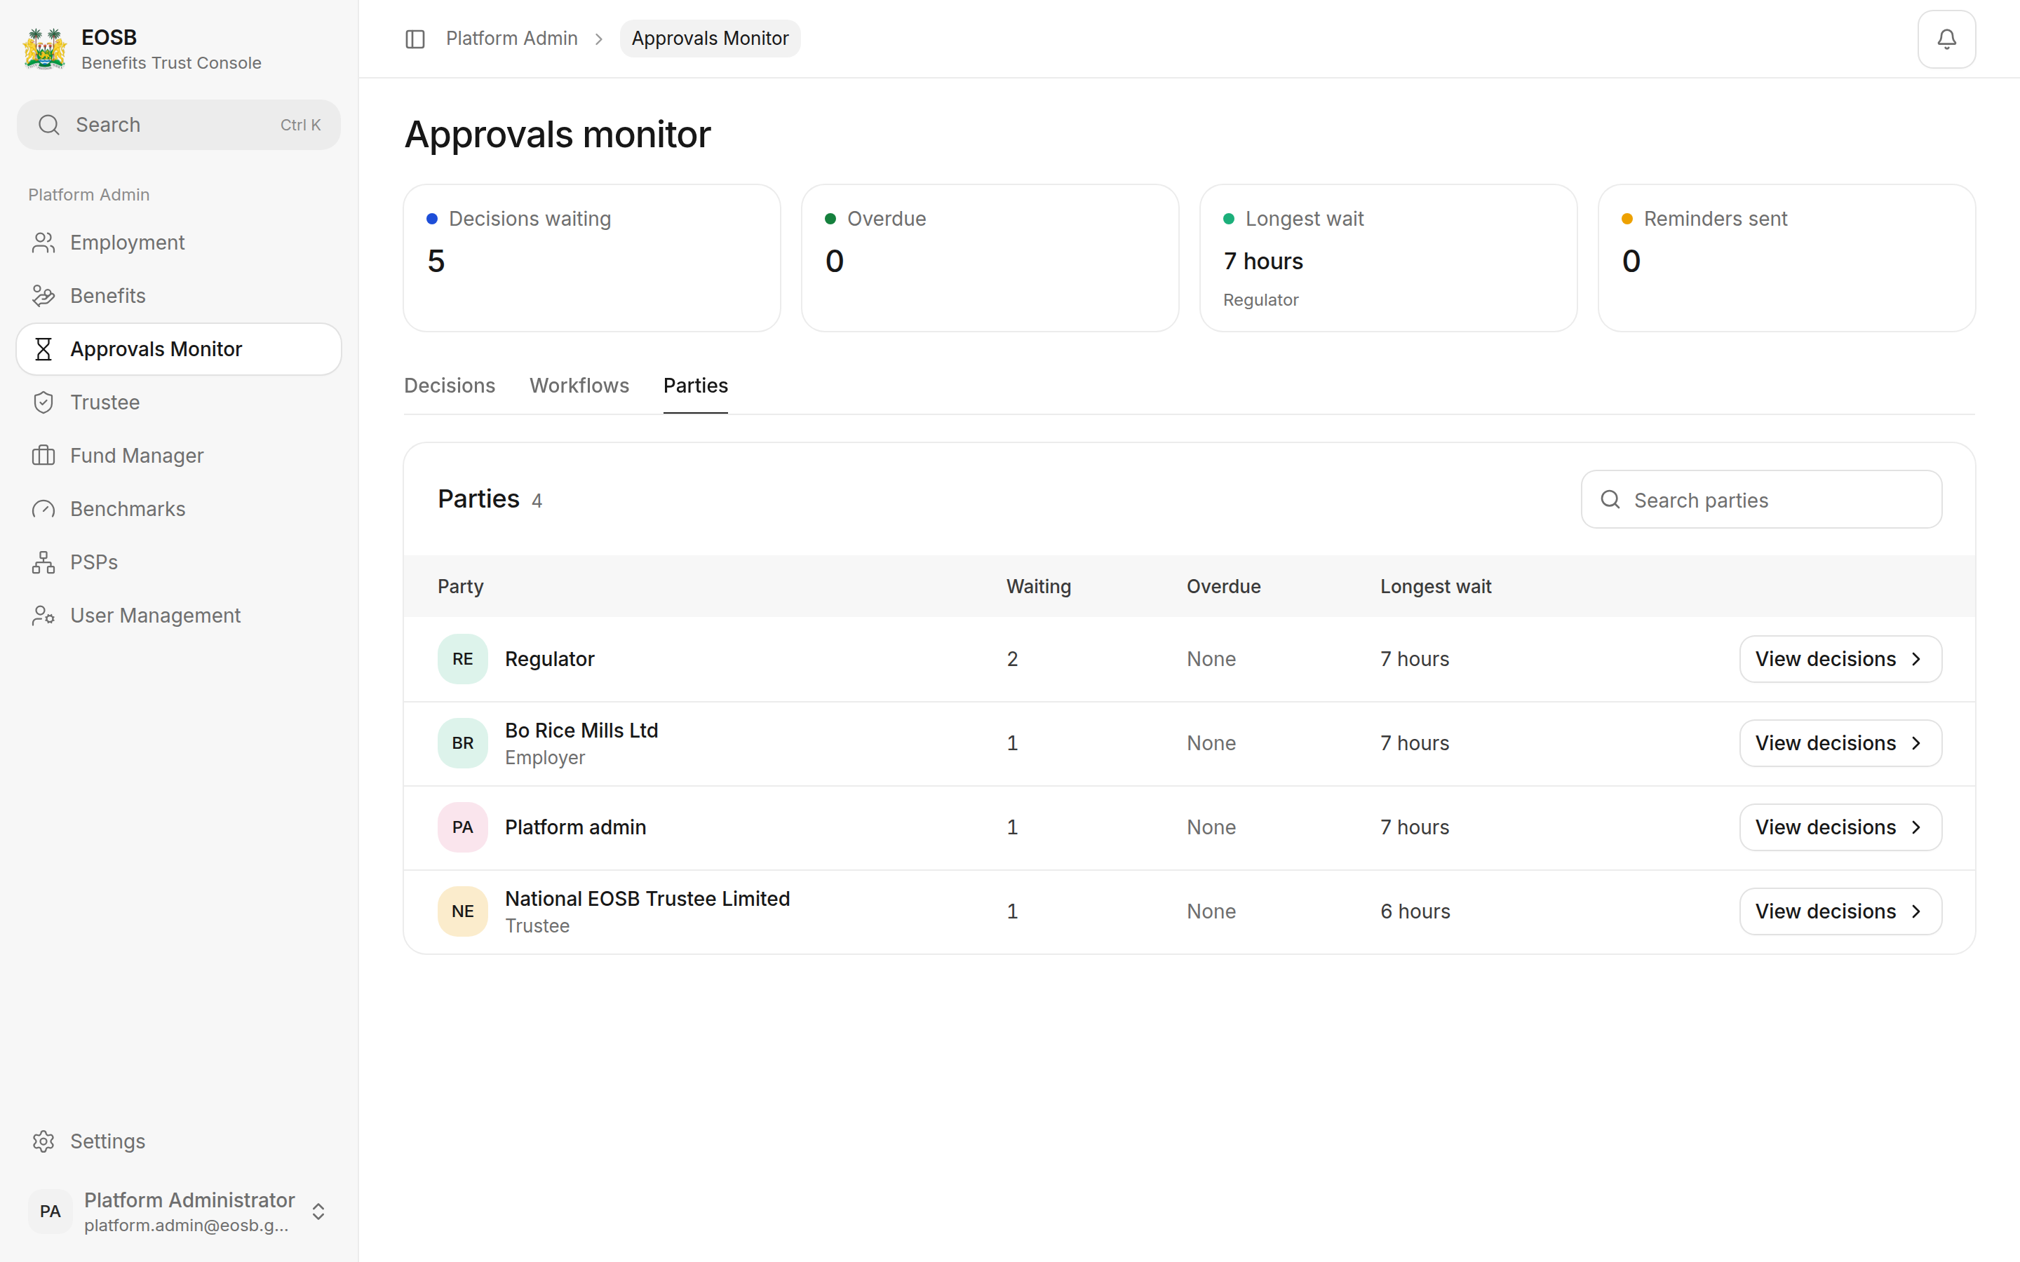The height and width of the screenshot is (1262, 2020).
Task: Switch to the Decisions tab
Action: tap(449, 386)
